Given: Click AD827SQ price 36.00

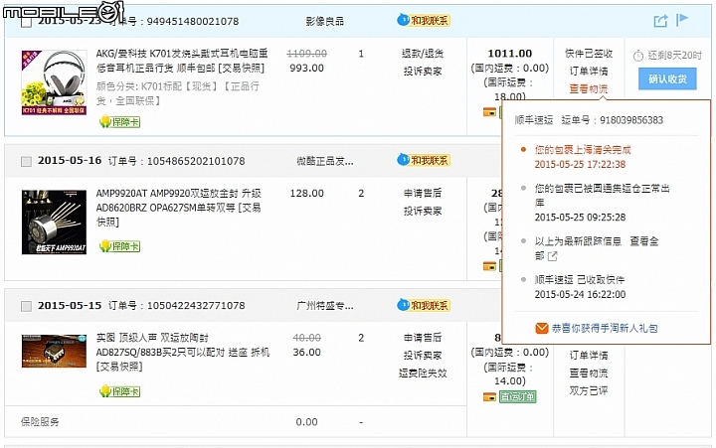Looking at the screenshot, I should tap(307, 353).
